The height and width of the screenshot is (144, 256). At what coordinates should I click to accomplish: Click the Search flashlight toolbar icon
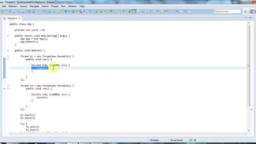[120, 12]
